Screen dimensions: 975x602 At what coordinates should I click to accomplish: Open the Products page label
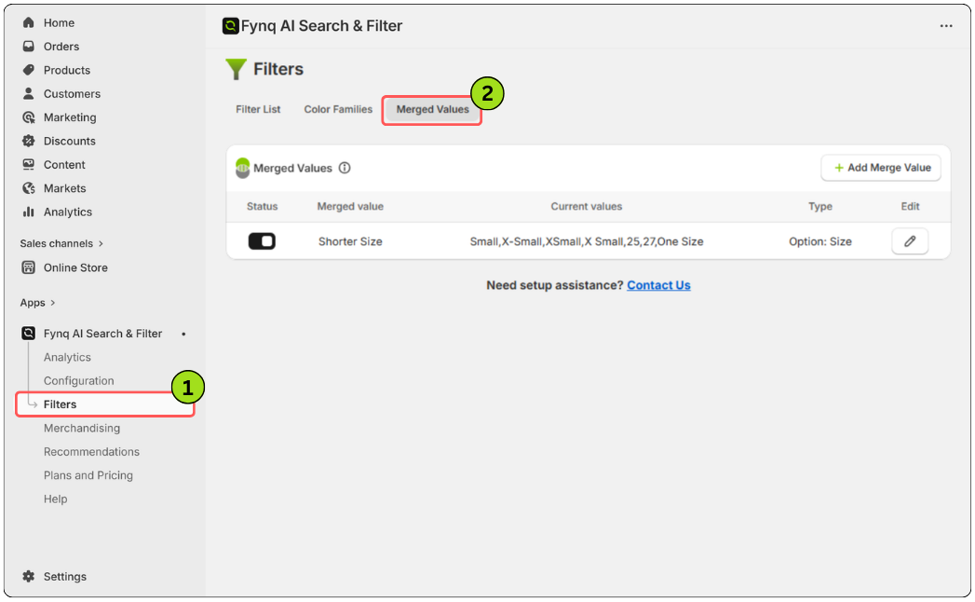coord(67,70)
